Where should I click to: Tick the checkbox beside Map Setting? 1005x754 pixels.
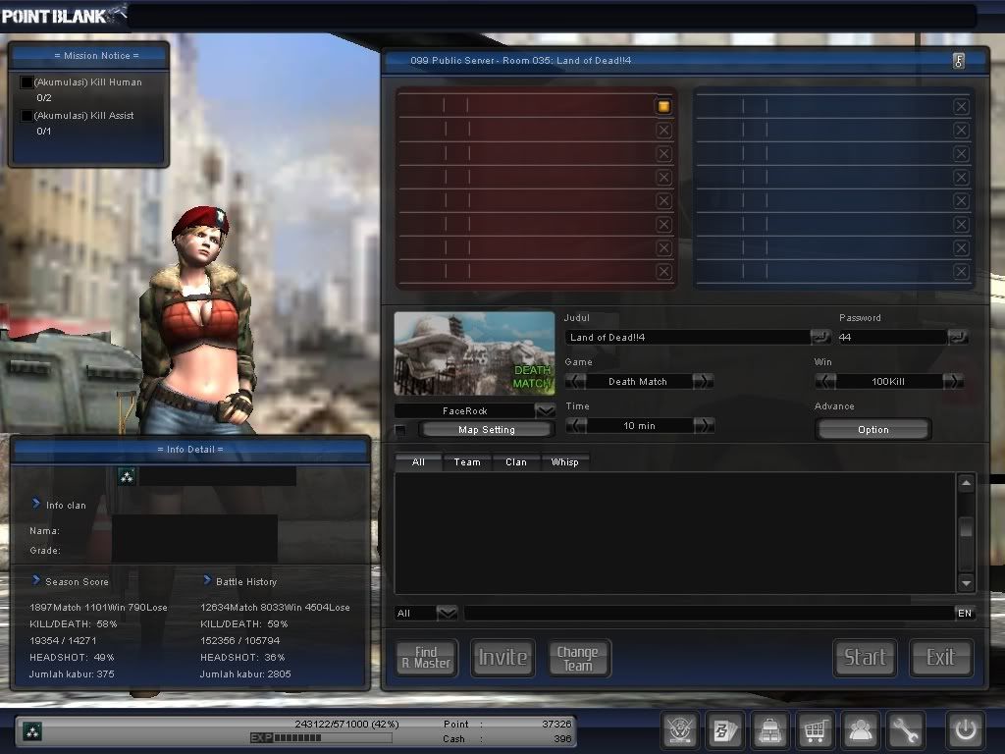(400, 430)
